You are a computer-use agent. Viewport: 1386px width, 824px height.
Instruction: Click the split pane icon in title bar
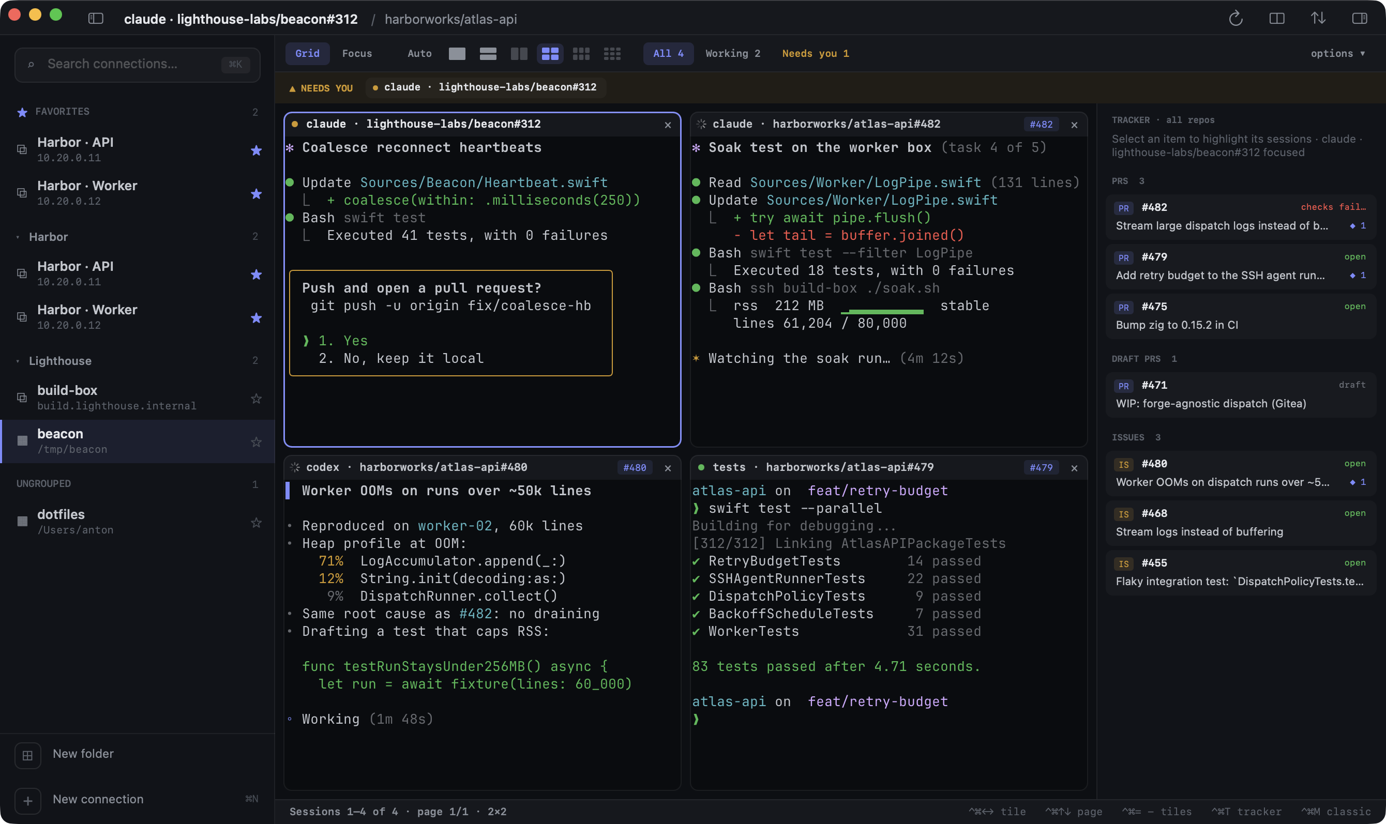click(1276, 19)
